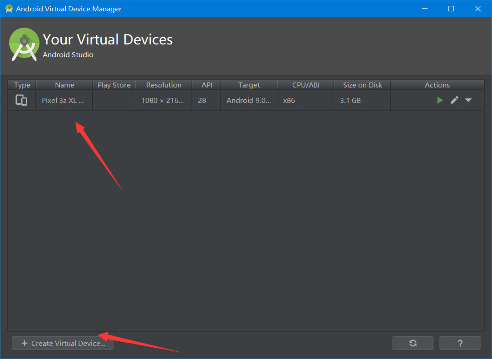The height and width of the screenshot is (359, 492).
Task: Sort by the Target column header
Action: [x=249, y=85]
